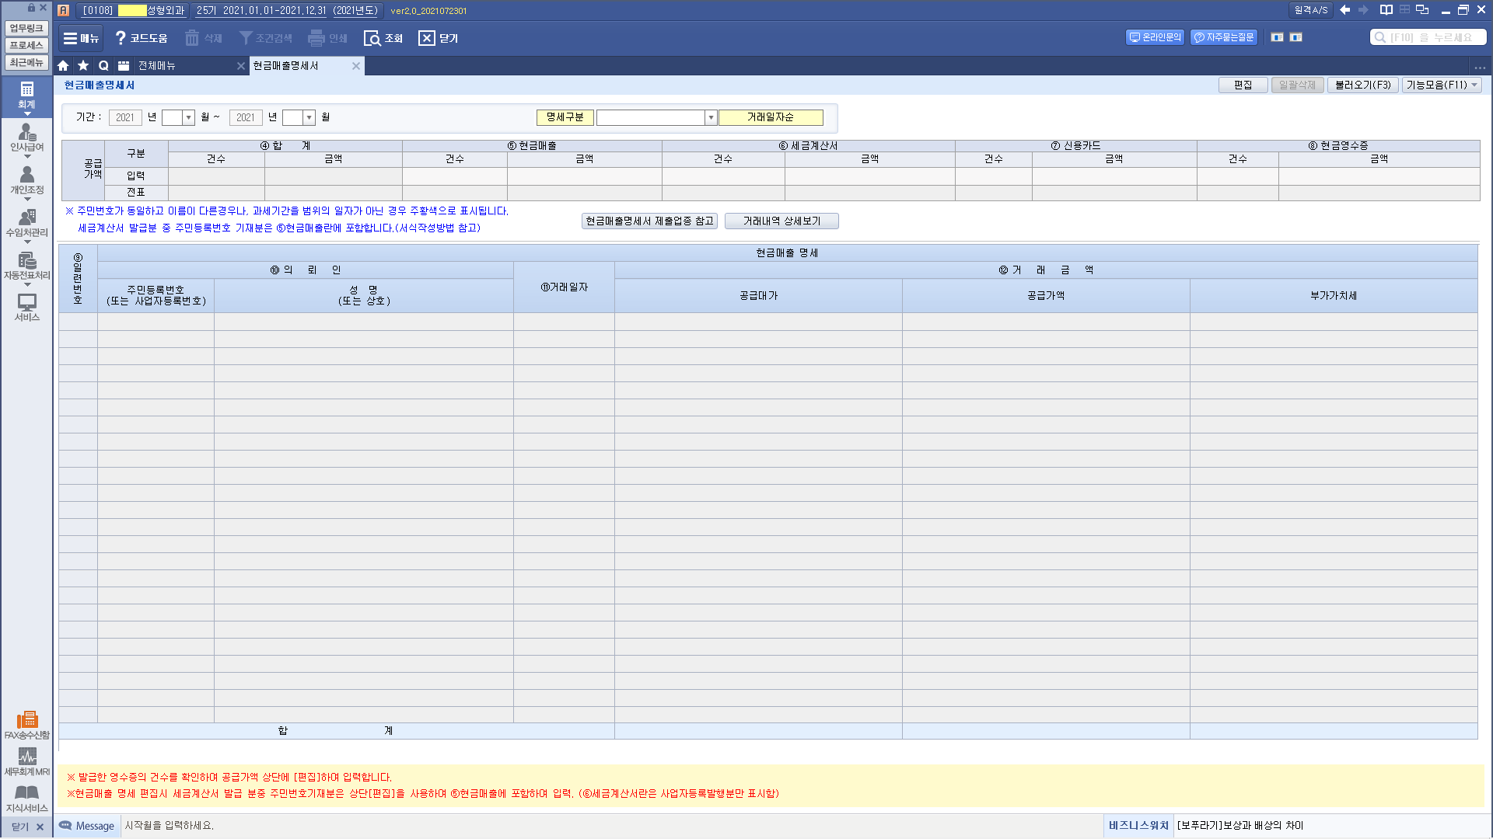Expand the start month dropdown
This screenshot has width=1493, height=839.
pos(188,117)
